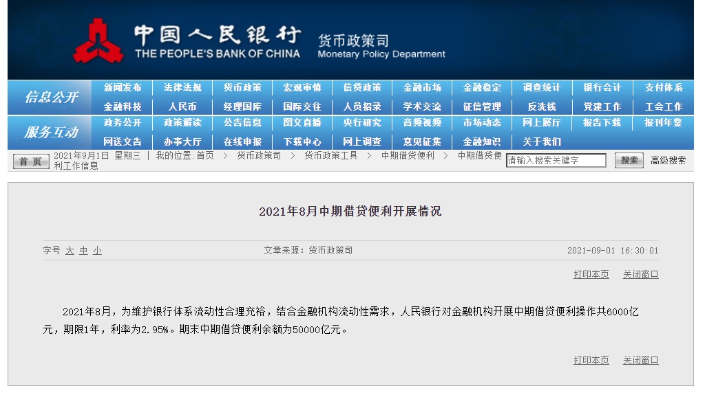Go to 市场动态 section
This screenshot has width=705, height=395.
482,122
